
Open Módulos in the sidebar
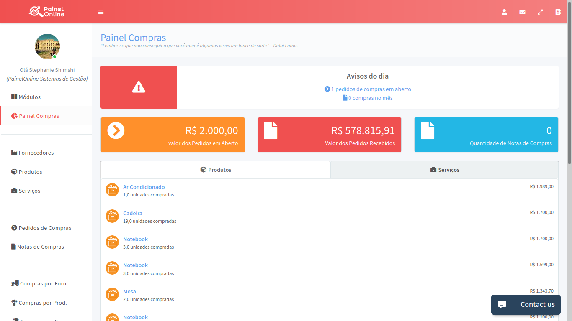point(29,97)
